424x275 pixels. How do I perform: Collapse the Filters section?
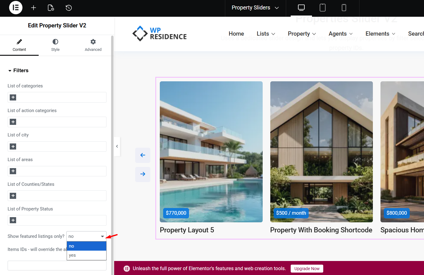click(x=18, y=70)
